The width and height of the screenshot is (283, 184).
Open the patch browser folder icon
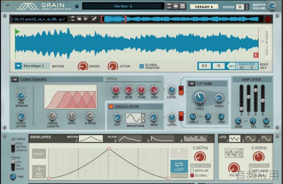pyautogui.click(x=176, y=6)
